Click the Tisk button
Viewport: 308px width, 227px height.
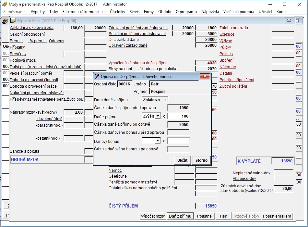tap(223, 216)
